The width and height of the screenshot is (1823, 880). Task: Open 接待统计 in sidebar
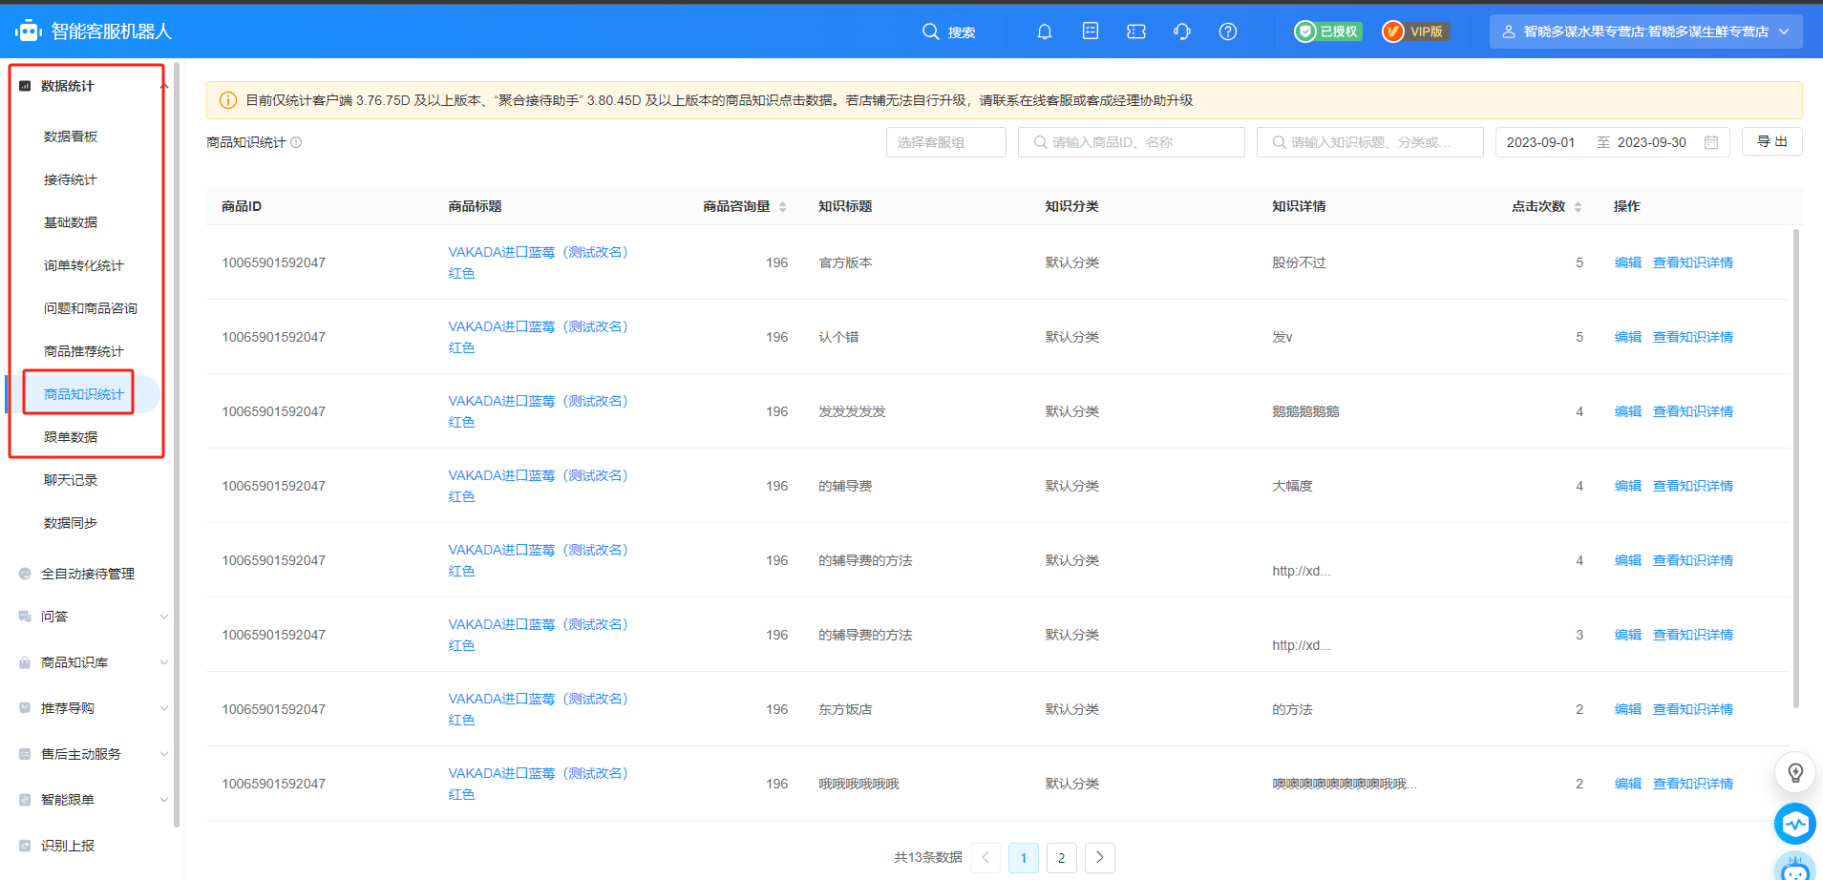click(x=71, y=179)
